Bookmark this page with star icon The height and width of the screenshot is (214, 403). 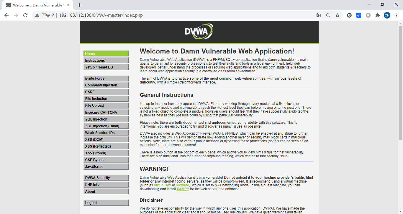click(338, 15)
